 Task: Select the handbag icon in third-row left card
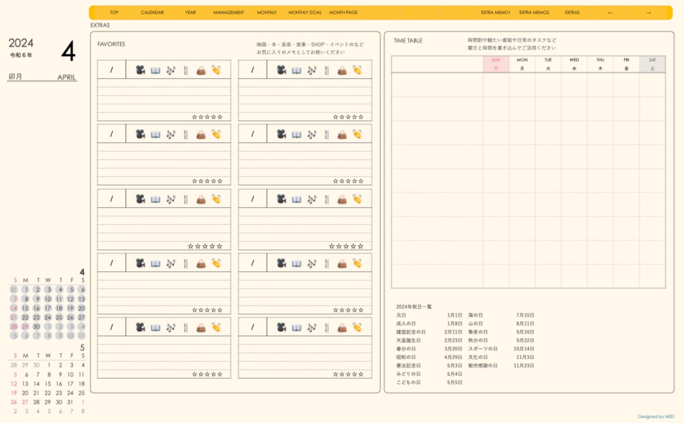click(201, 199)
